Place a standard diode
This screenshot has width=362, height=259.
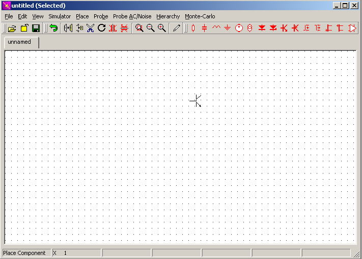(x=262, y=28)
